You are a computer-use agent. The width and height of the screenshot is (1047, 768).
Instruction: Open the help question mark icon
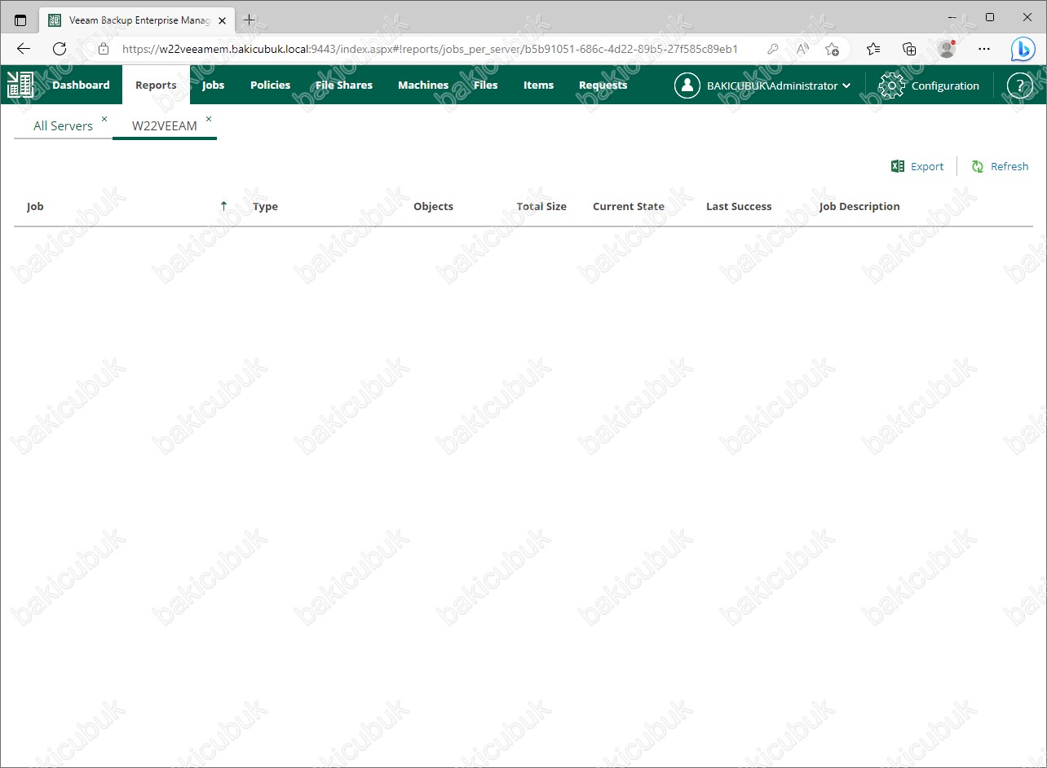point(1019,86)
